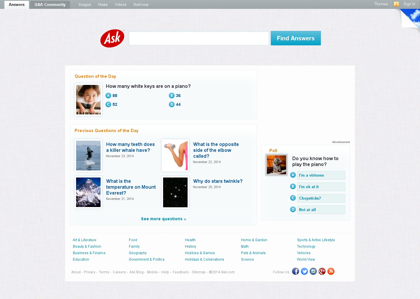The image size is (420, 299).
Task: Open Vehicles category
Action: click(x=304, y=253)
